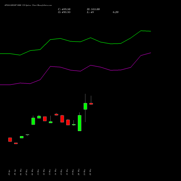Screen dimensions: 181x181
Task: Click the high value 'H: 555.00'
Action: pyautogui.click(x=93, y=9)
